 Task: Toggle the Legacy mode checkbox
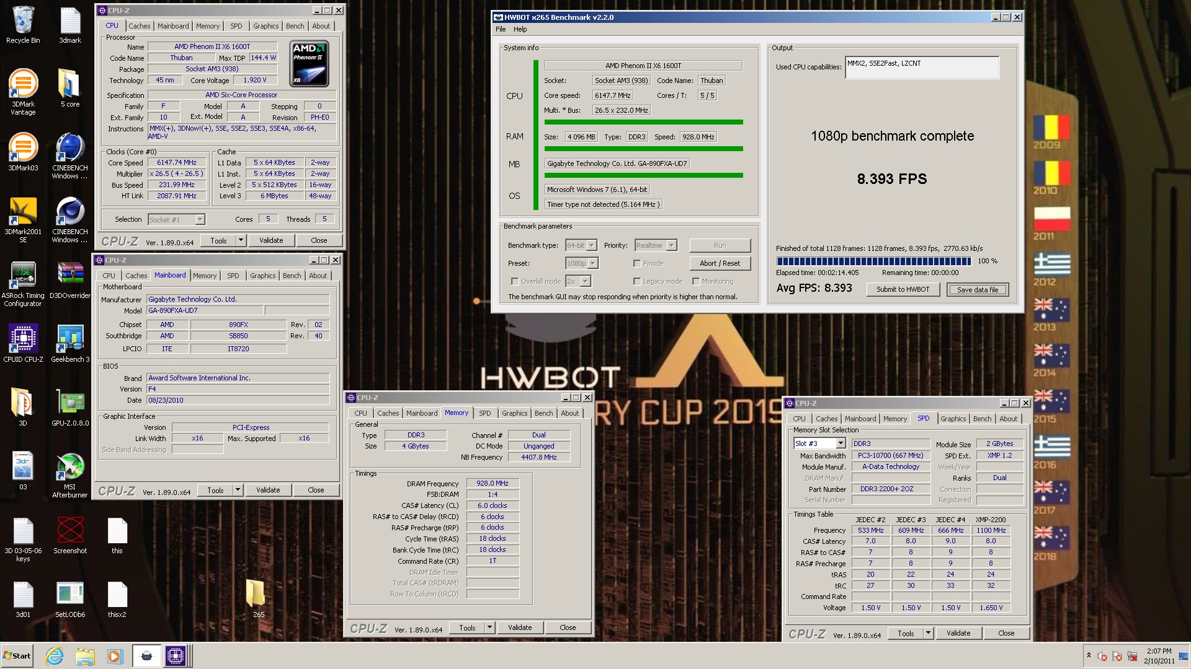(x=637, y=281)
